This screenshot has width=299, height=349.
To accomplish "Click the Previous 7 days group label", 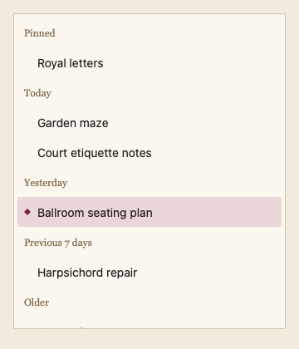I will pyautogui.click(x=58, y=243).
